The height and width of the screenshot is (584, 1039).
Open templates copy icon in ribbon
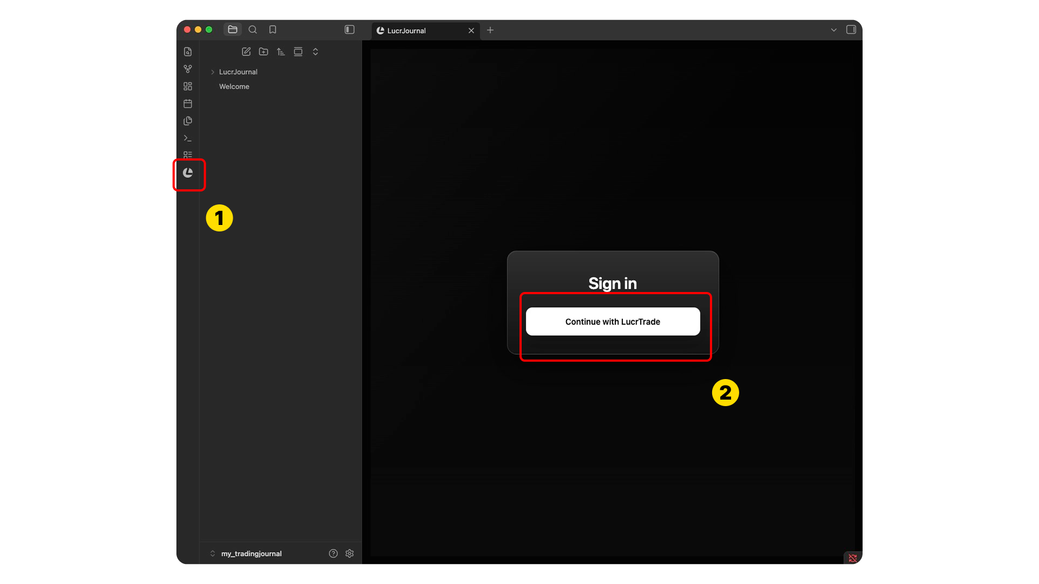point(188,121)
